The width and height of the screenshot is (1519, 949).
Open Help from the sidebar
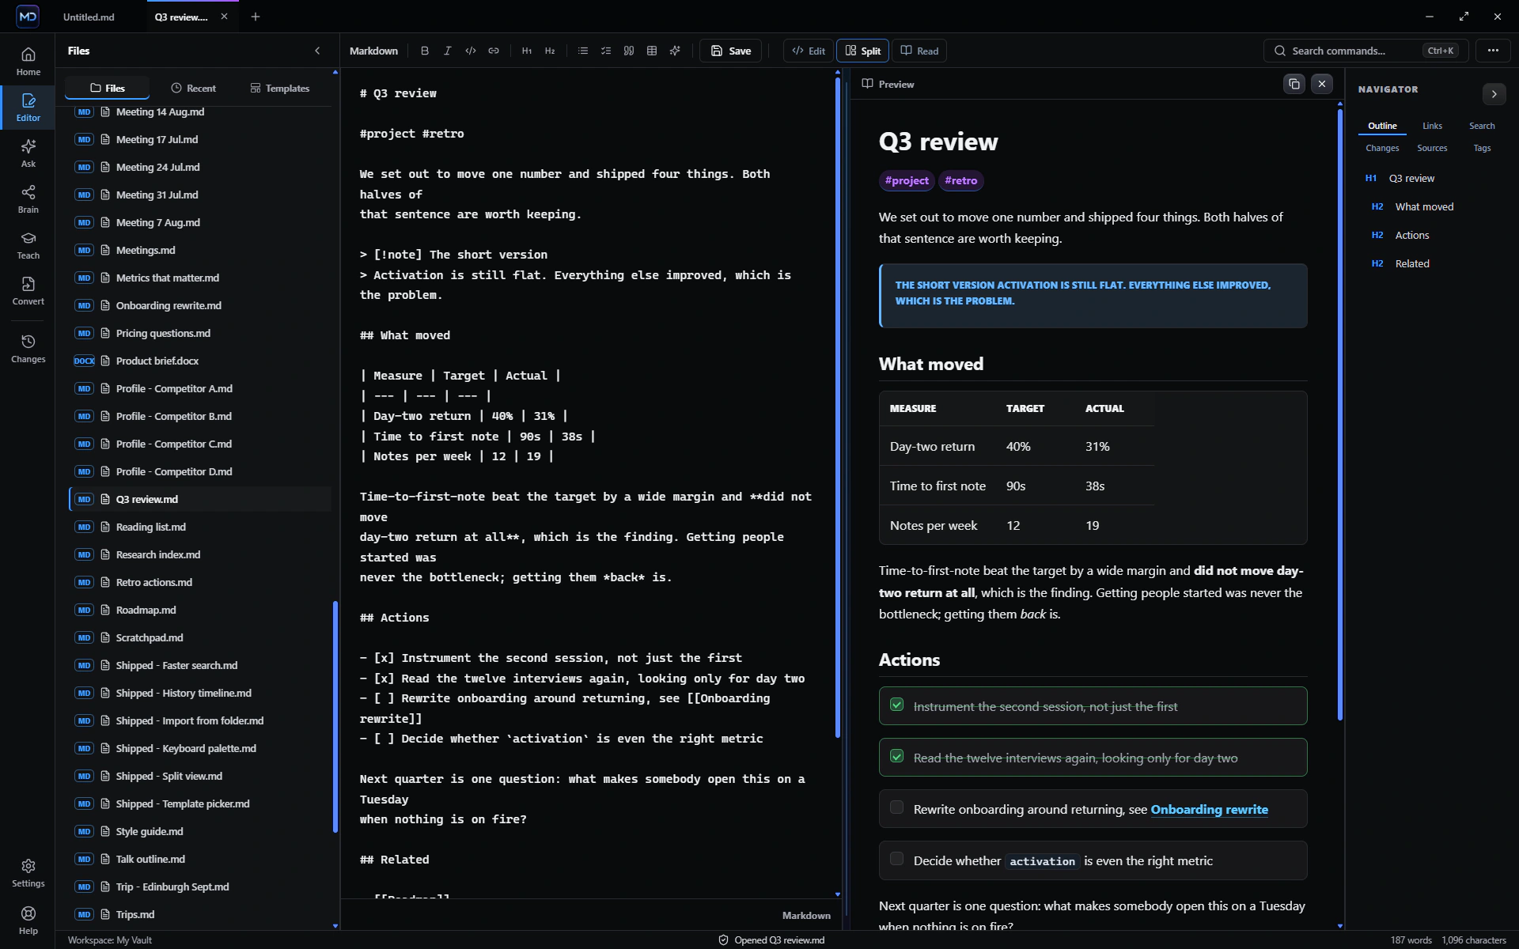28,920
